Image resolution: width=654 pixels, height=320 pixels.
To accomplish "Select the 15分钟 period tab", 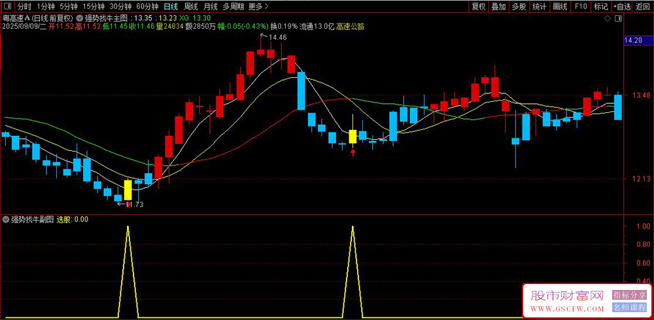I will 94,7.
